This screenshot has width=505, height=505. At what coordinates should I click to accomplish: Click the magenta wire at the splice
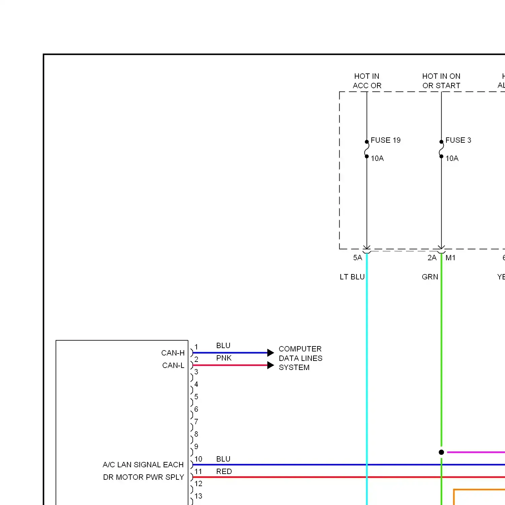(476, 452)
